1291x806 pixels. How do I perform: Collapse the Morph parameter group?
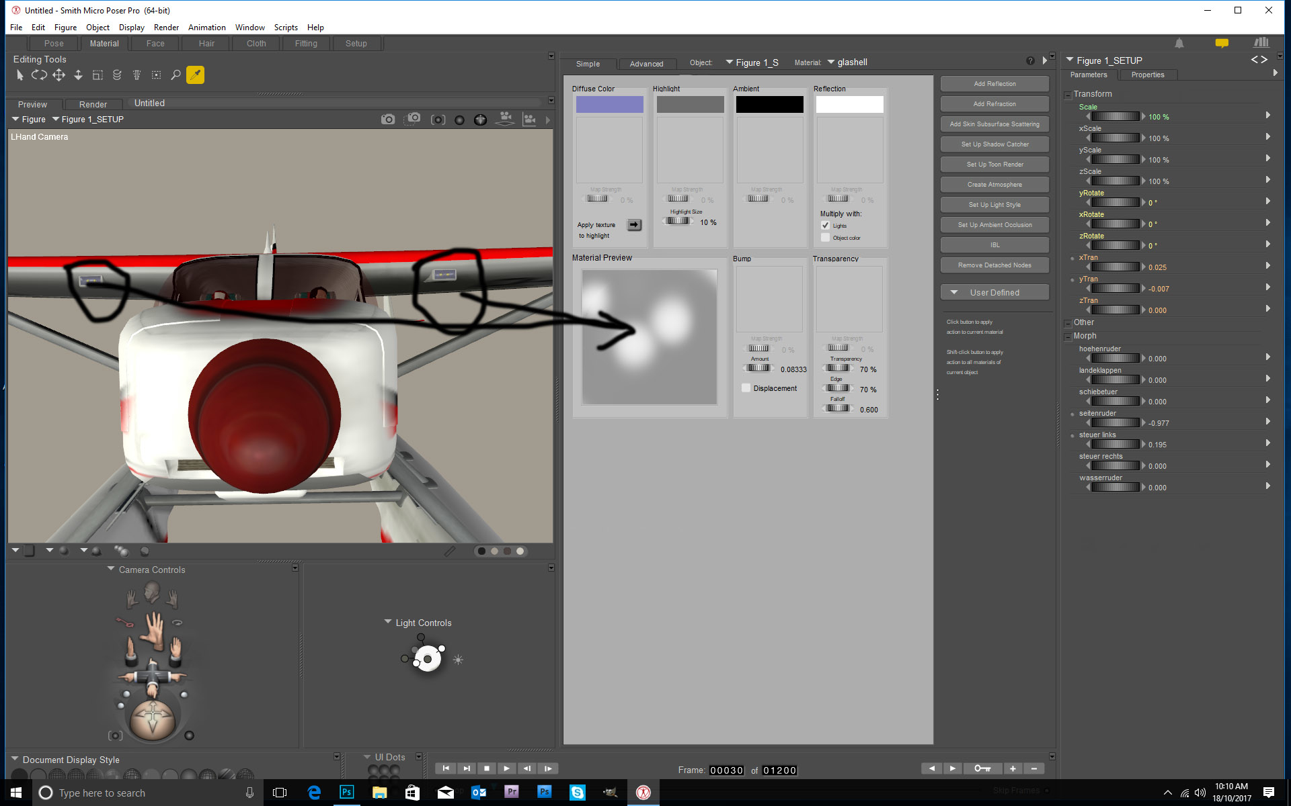point(1068,337)
